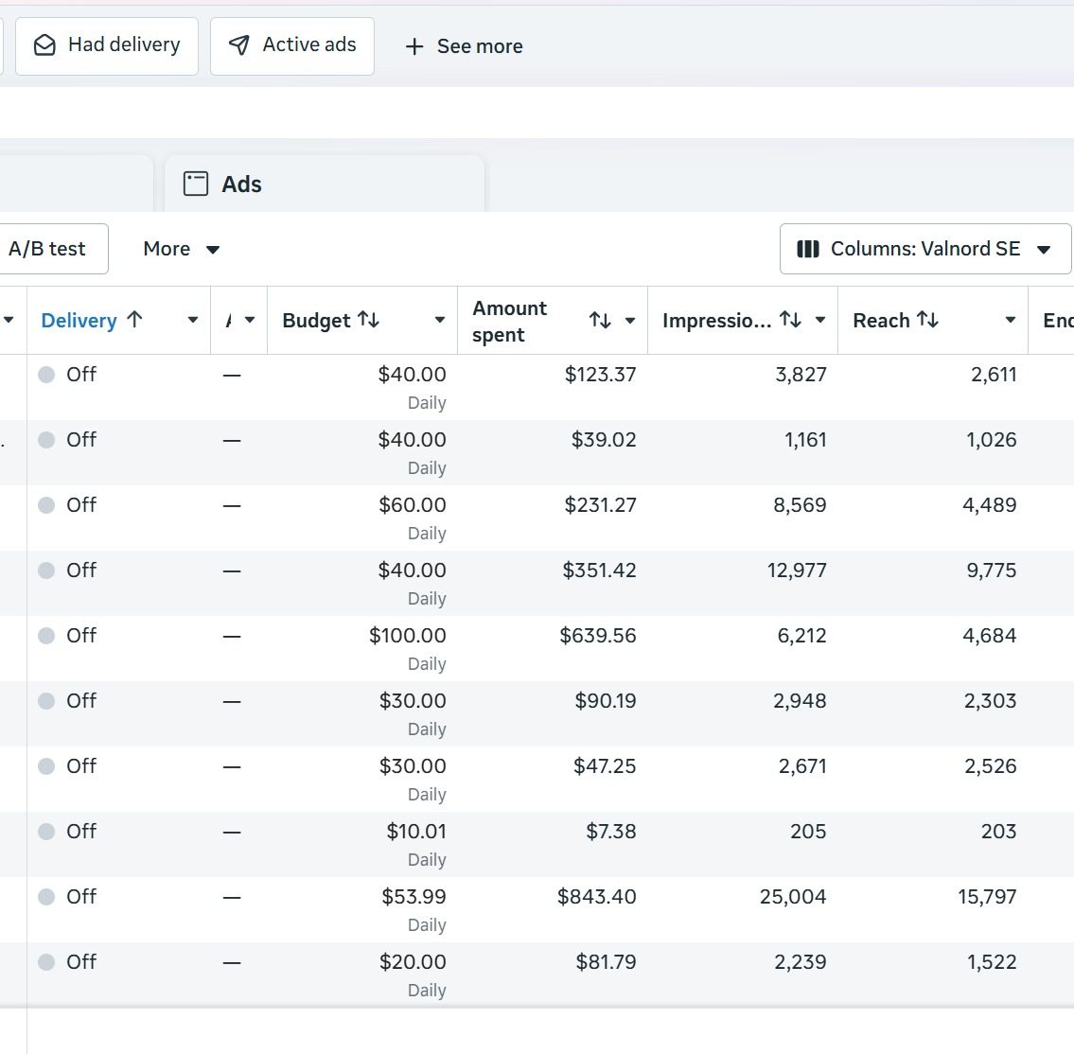
Task: Click the 12,977 impressions value
Action: 797,571
